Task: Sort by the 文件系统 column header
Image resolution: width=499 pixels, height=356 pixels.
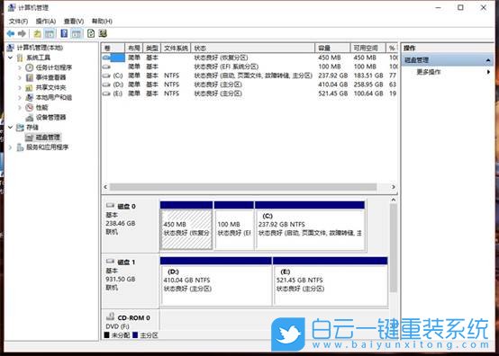Action: point(176,49)
